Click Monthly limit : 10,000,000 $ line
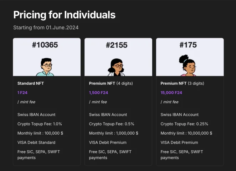The image size is (236, 171). [x=186, y=133]
